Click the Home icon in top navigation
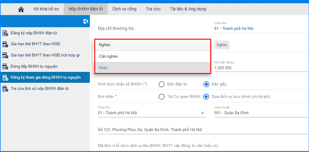Image resolution: width=309 pixels, height=152 pixels. pyautogui.click(x=21, y=9)
